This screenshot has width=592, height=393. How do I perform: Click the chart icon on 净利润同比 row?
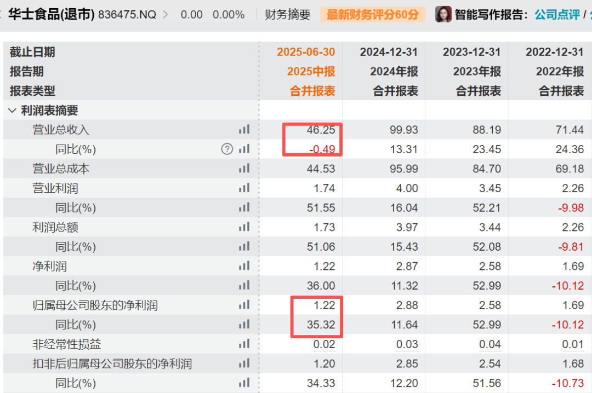244,285
